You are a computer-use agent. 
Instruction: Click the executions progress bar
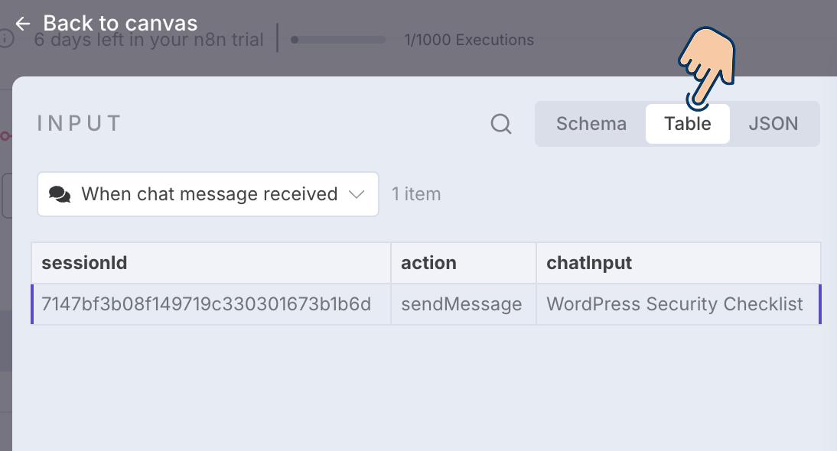coord(340,40)
